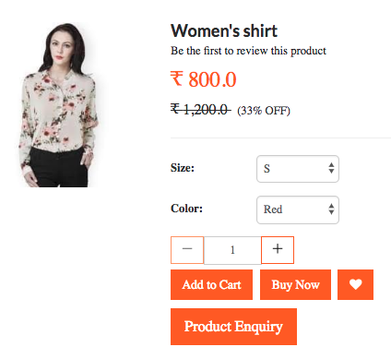Increase quantity with the plus button
Screen dimensions: 391x359
pos(278,250)
